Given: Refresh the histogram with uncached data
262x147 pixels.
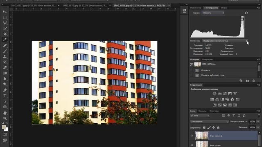Looking at the screenshot, I should [246, 13].
